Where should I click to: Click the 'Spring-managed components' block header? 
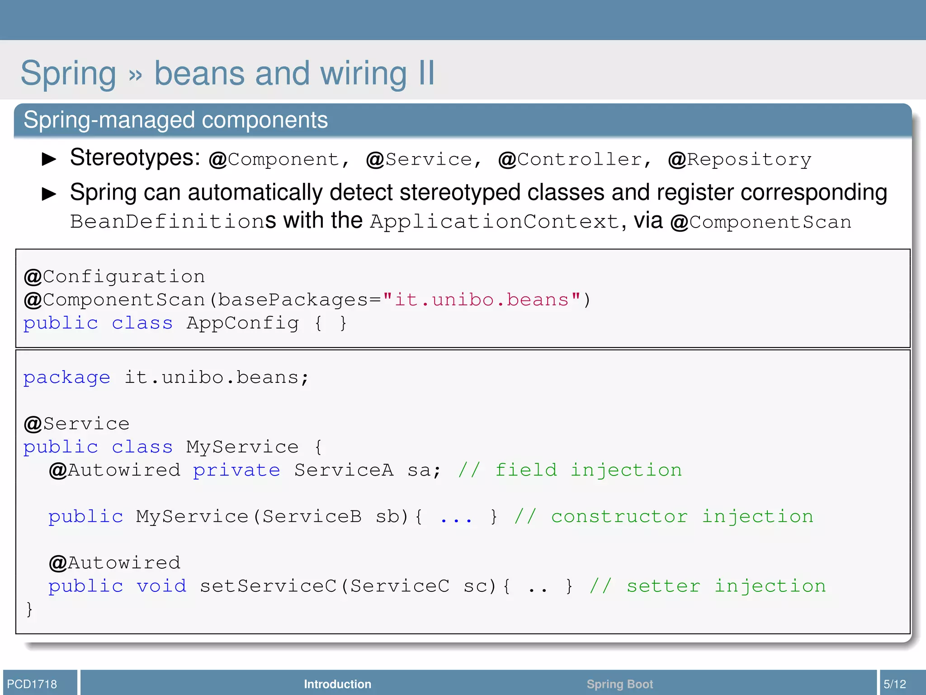pos(175,120)
